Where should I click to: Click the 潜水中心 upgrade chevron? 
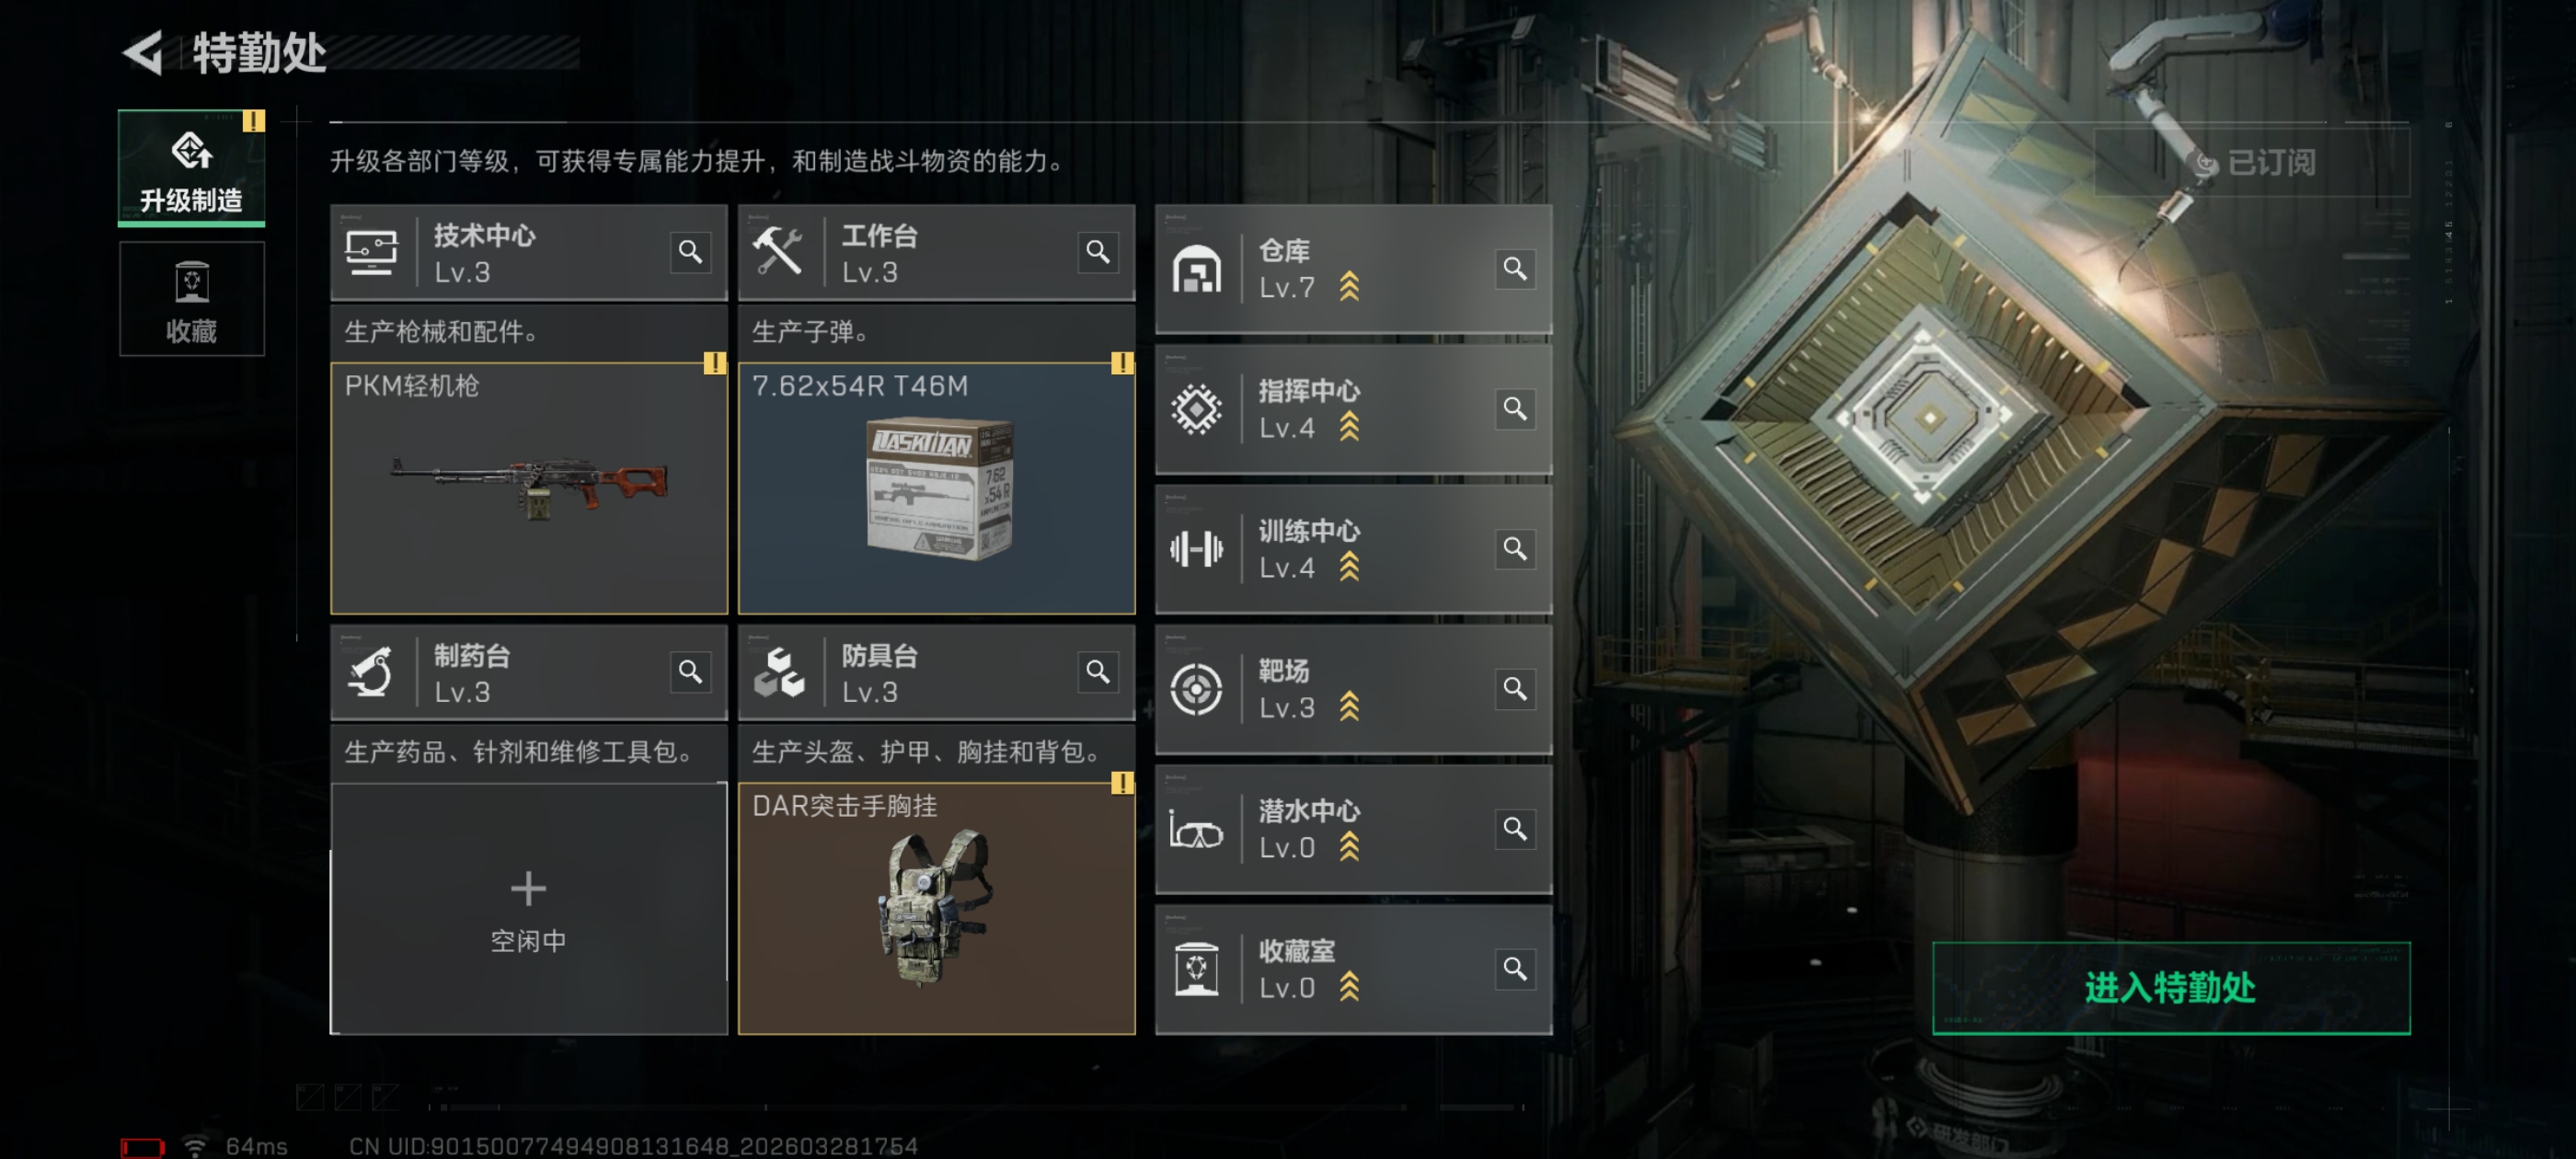(1349, 847)
